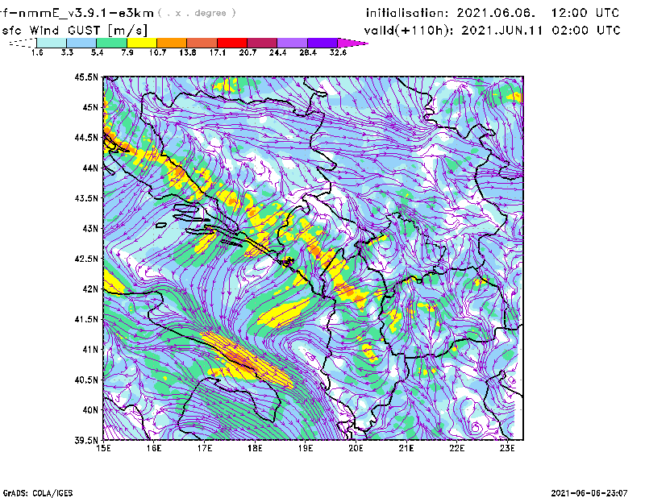Select the light blue 3.3–5.4 legend swatch
The image size is (645, 498).
pyautogui.click(x=81, y=43)
